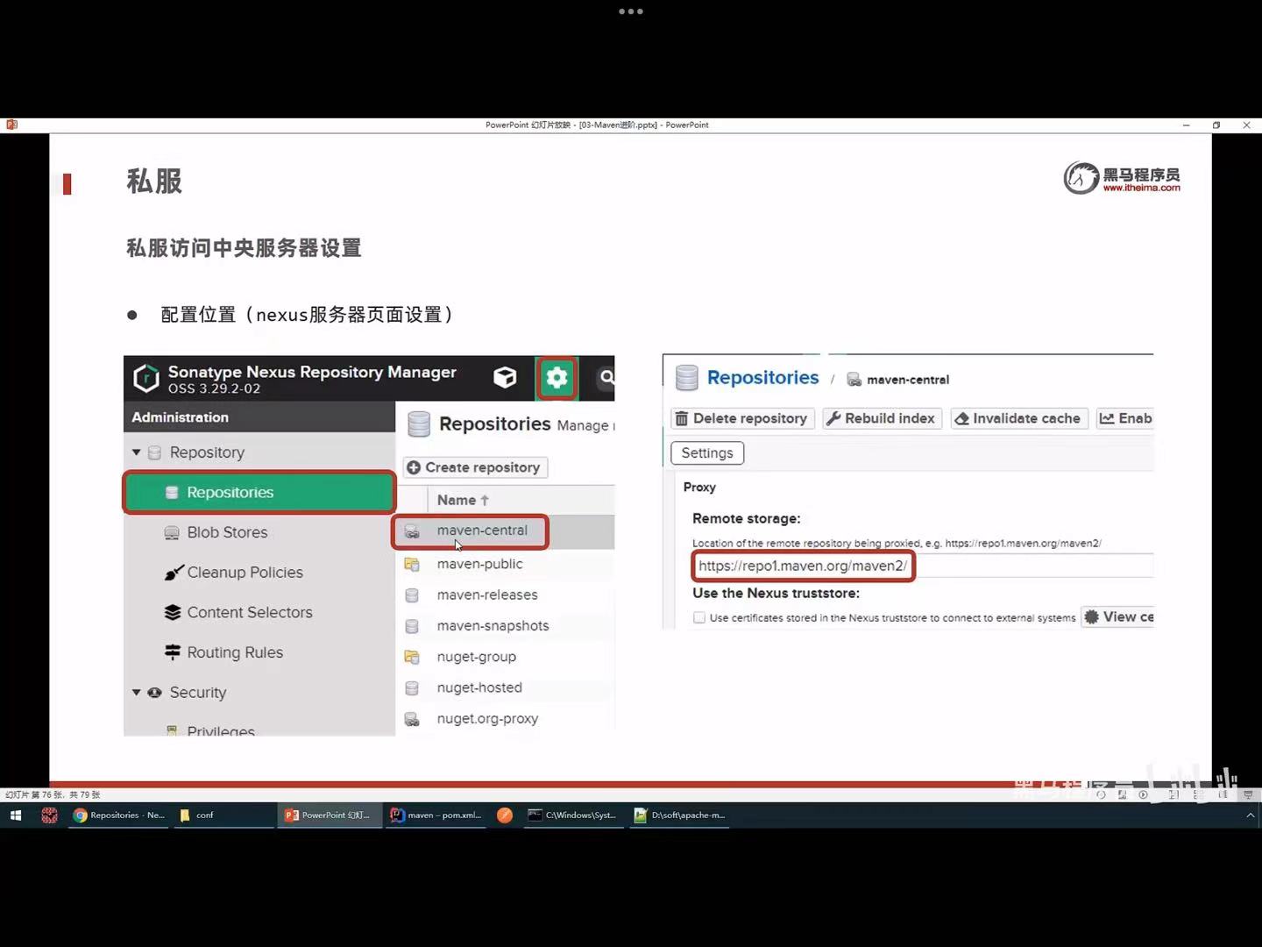1262x947 pixels.
Task: Sort by the Name column header
Action: 463,500
